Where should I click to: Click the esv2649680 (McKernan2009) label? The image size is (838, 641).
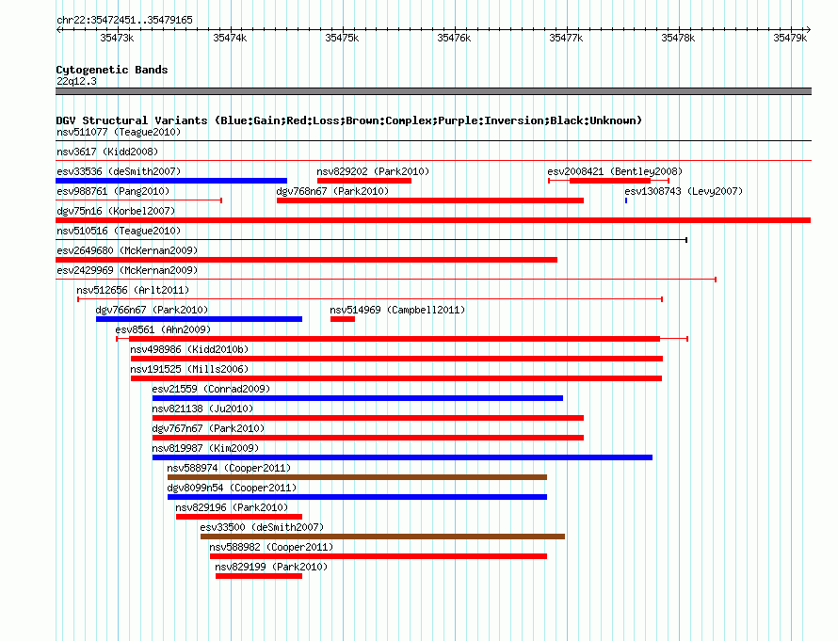point(127,250)
